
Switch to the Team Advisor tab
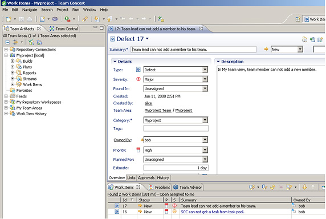coord(188,187)
